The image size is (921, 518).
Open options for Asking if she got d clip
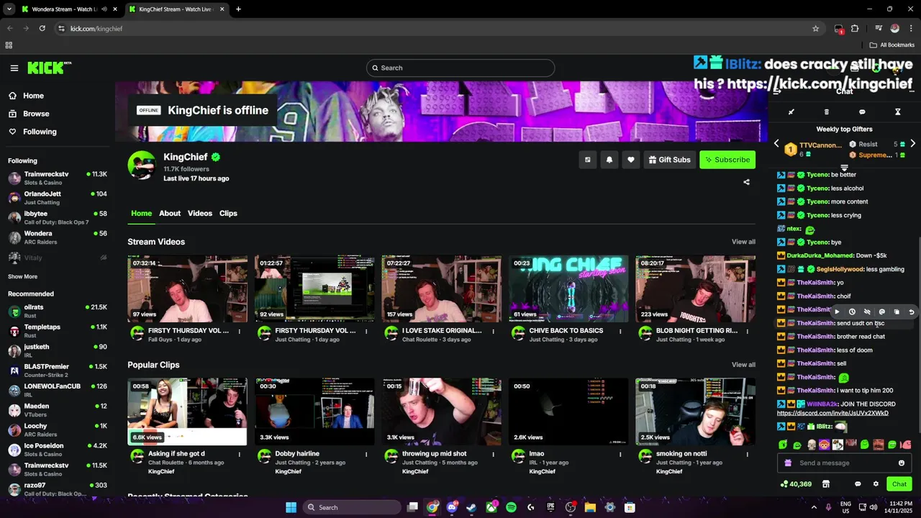[240, 455]
